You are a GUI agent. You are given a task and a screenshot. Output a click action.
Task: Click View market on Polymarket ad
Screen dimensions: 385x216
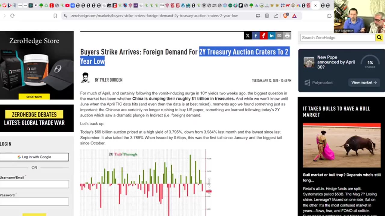pos(364,82)
